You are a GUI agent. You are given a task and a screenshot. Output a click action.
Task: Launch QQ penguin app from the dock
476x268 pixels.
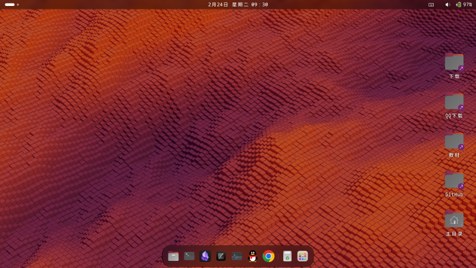(252, 256)
